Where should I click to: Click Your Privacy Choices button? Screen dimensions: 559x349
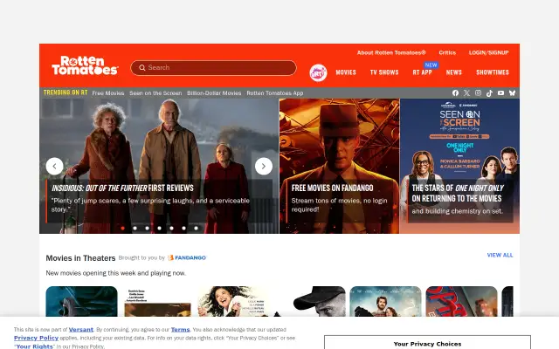click(x=427, y=343)
